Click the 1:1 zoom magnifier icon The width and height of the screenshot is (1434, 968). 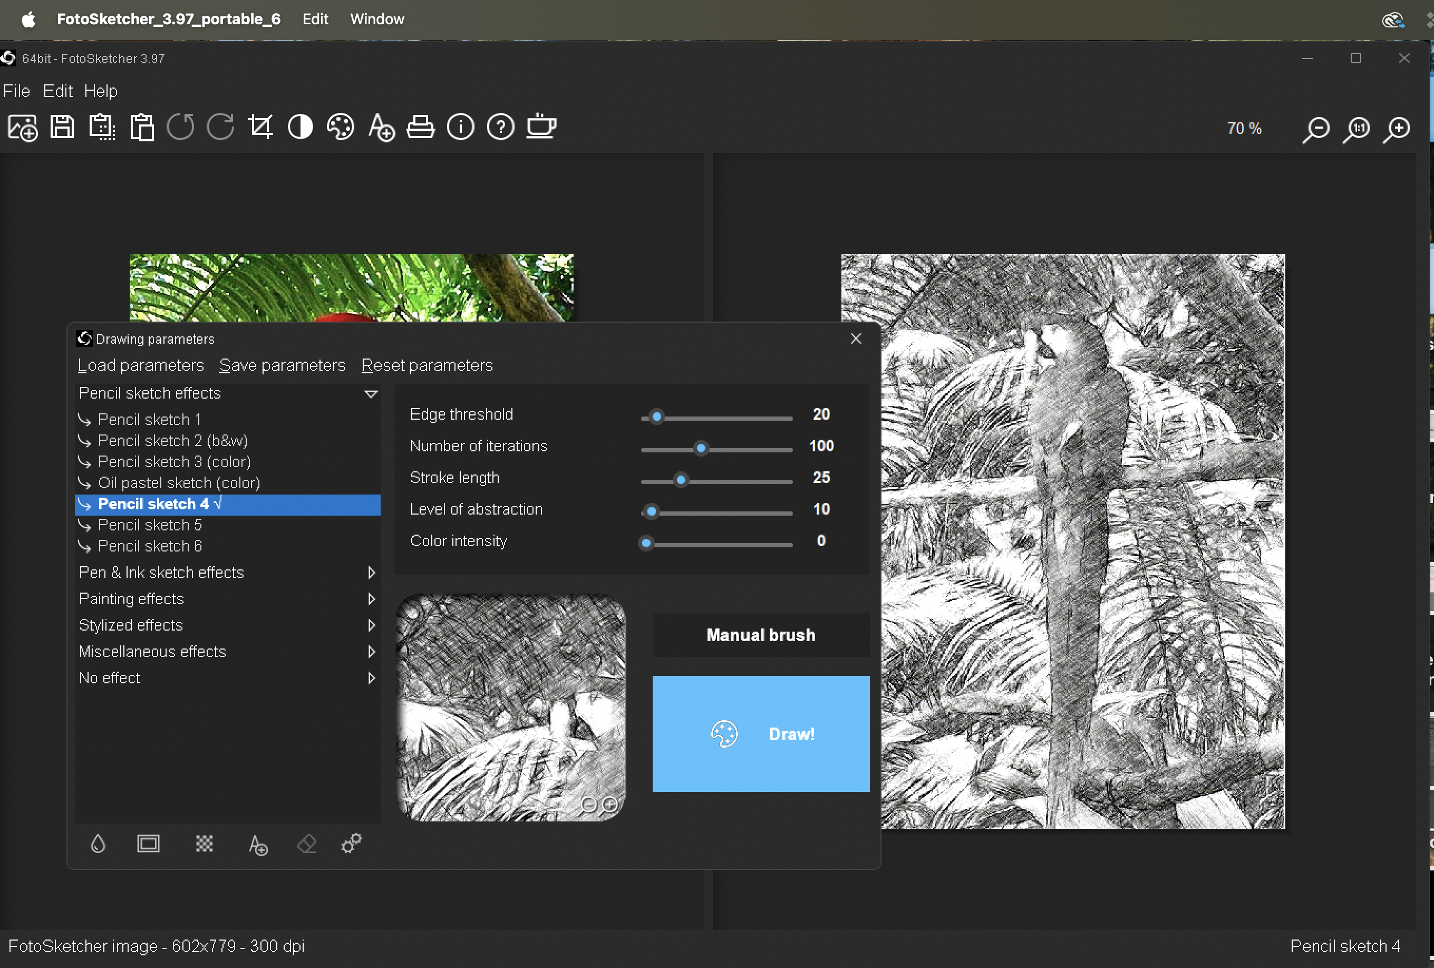click(x=1357, y=130)
